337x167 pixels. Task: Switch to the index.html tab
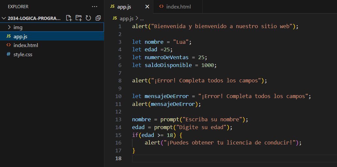(x=178, y=7)
